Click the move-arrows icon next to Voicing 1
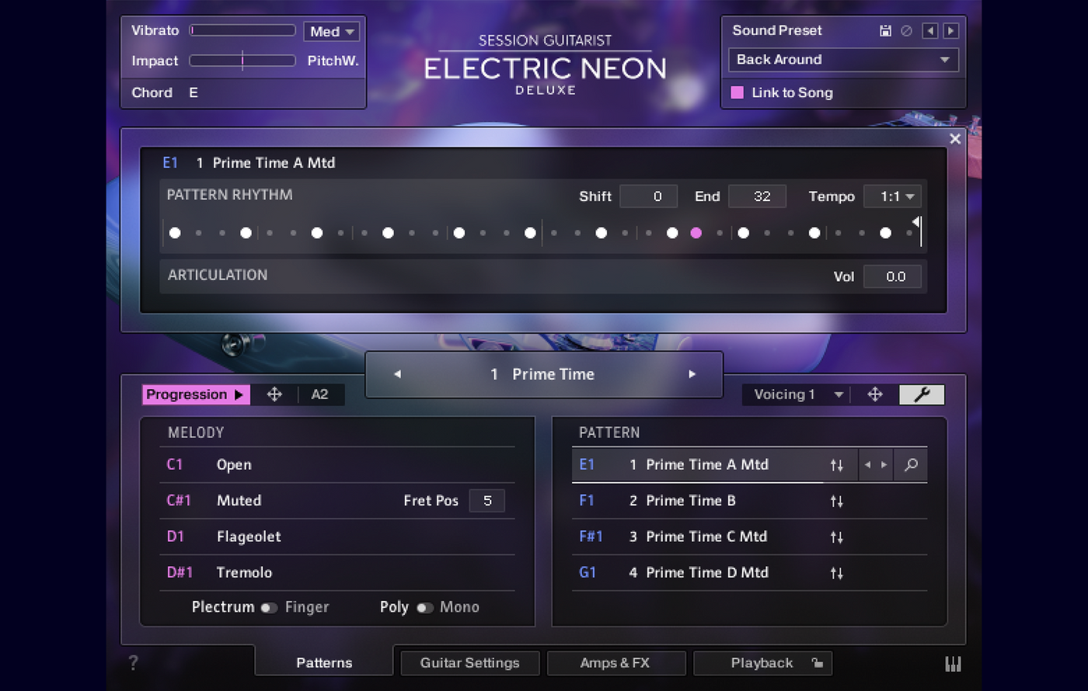The height and width of the screenshot is (691, 1088). coord(874,394)
